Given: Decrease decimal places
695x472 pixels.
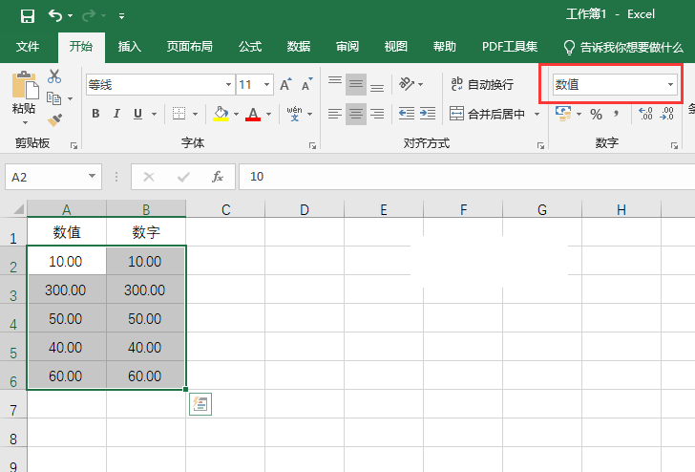Looking at the screenshot, I should pos(666,114).
